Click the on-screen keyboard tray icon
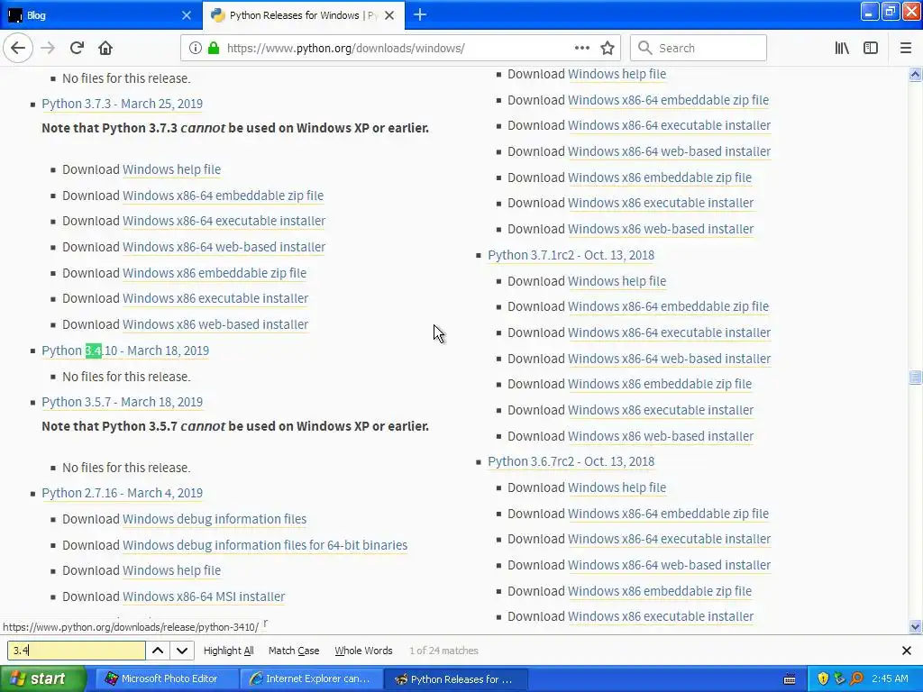 pos(790,679)
